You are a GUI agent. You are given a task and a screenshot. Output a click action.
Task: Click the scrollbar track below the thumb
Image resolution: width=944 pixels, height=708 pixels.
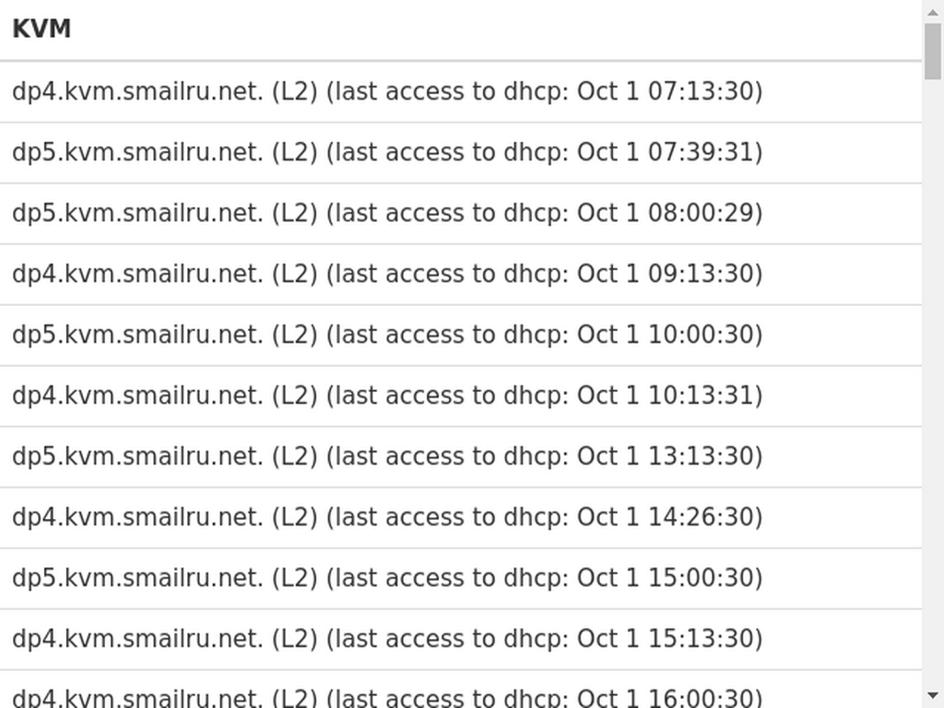pos(933,383)
